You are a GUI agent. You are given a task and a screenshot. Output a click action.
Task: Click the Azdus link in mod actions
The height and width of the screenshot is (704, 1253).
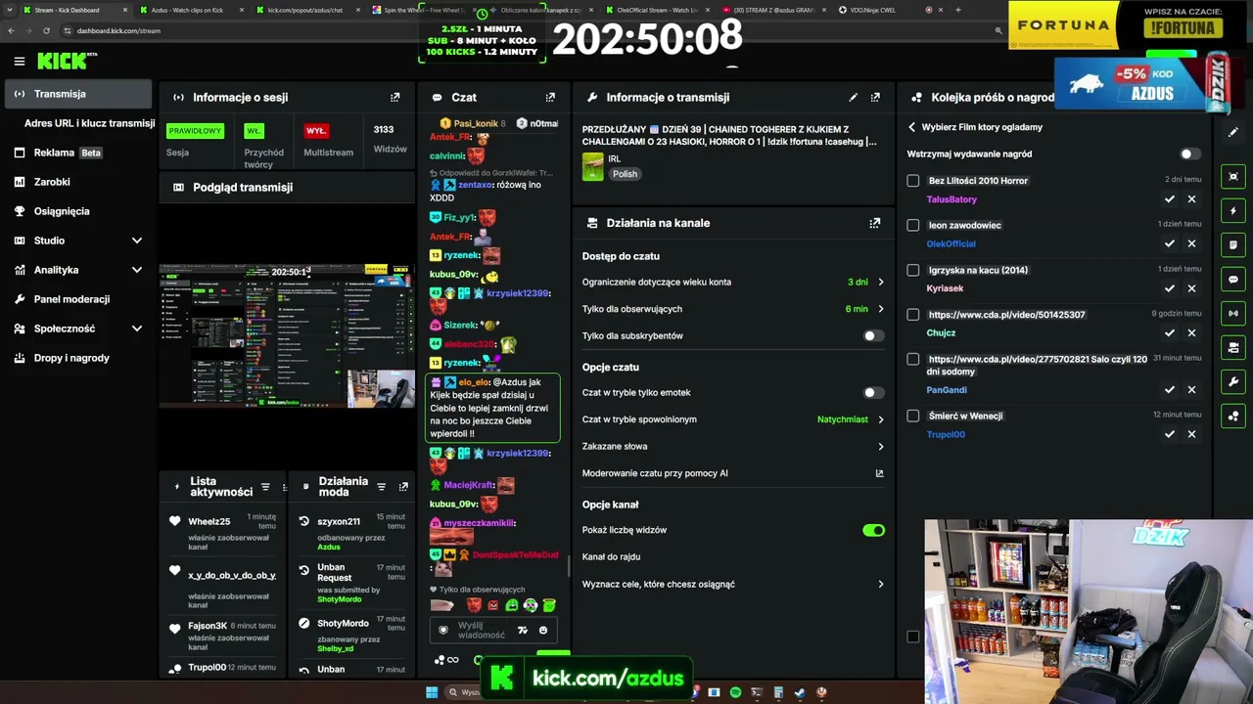coord(329,548)
